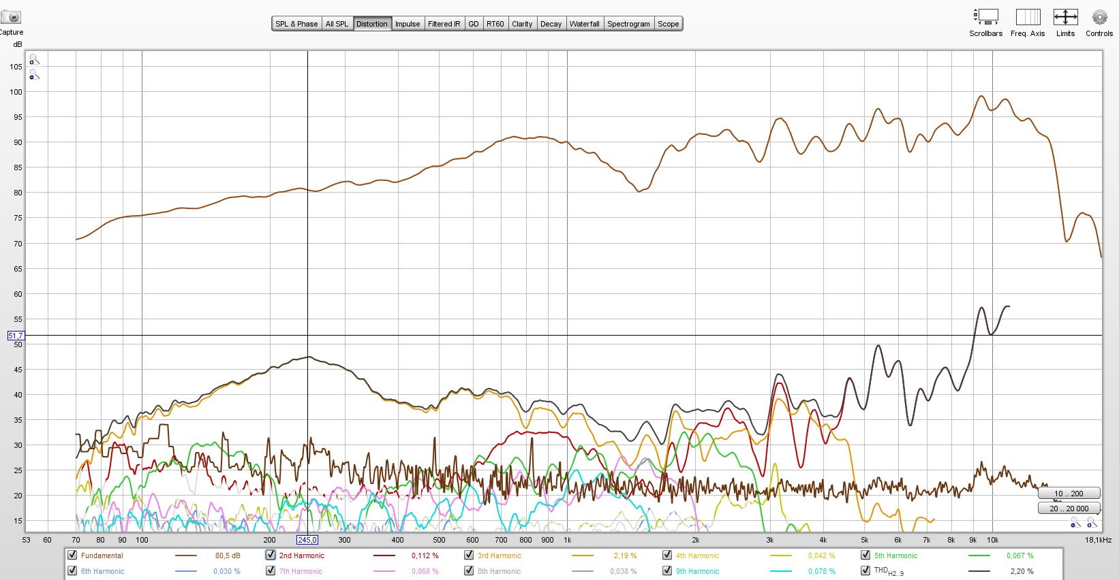Click the 9th Harmonic value 0,078 %
Image resolution: width=1119 pixels, height=580 pixels.
(822, 571)
